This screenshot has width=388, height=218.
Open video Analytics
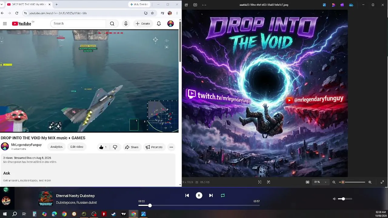(x=56, y=147)
